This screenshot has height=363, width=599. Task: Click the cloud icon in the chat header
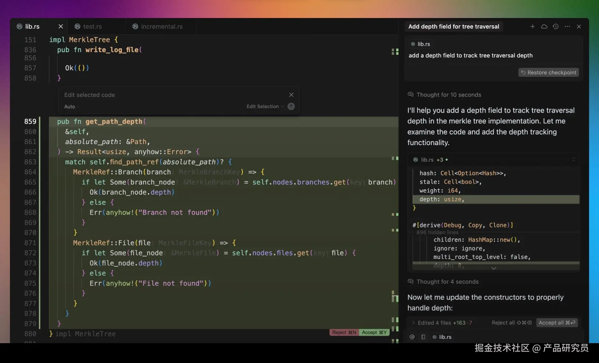click(x=544, y=26)
